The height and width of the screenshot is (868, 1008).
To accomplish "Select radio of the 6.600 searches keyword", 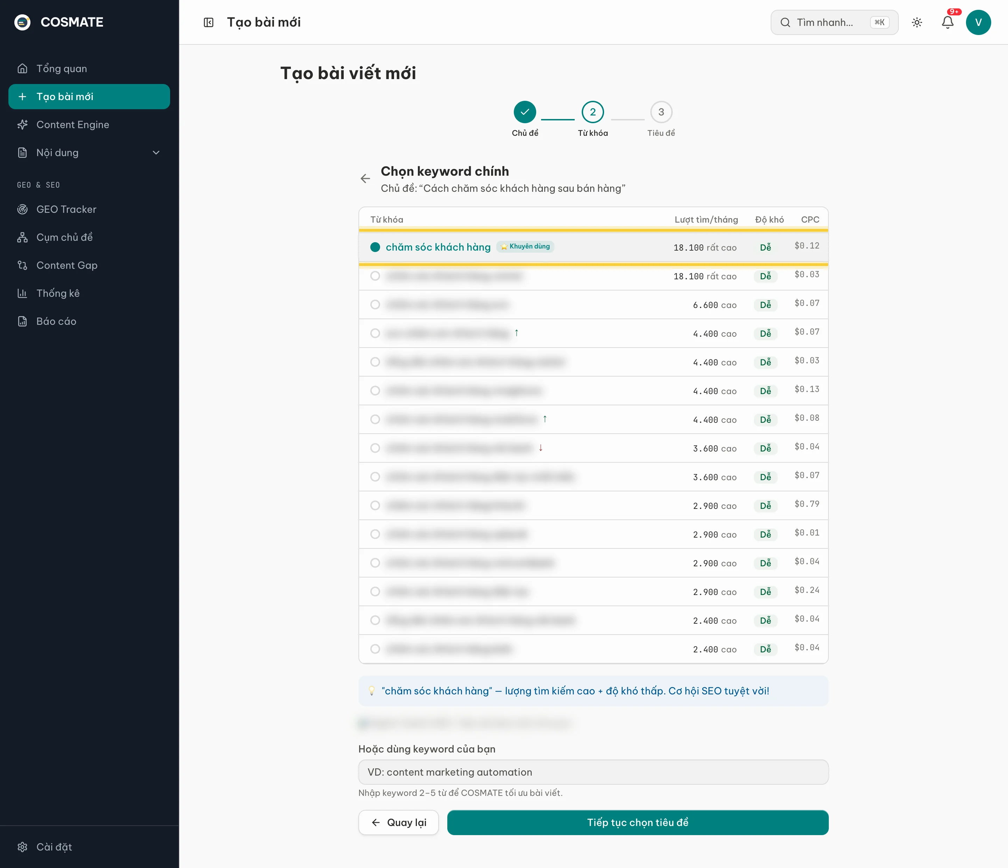I will coord(374,304).
